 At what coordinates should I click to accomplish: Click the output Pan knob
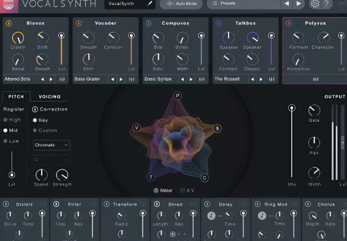coord(314,143)
